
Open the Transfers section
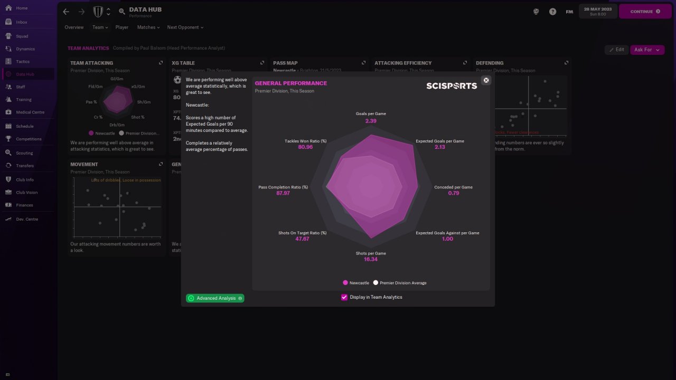click(x=27, y=166)
